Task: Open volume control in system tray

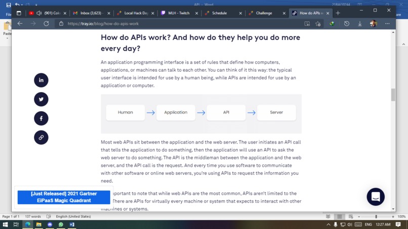Action: click(350, 224)
